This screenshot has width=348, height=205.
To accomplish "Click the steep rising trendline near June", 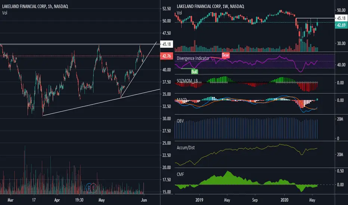I will [139, 70].
